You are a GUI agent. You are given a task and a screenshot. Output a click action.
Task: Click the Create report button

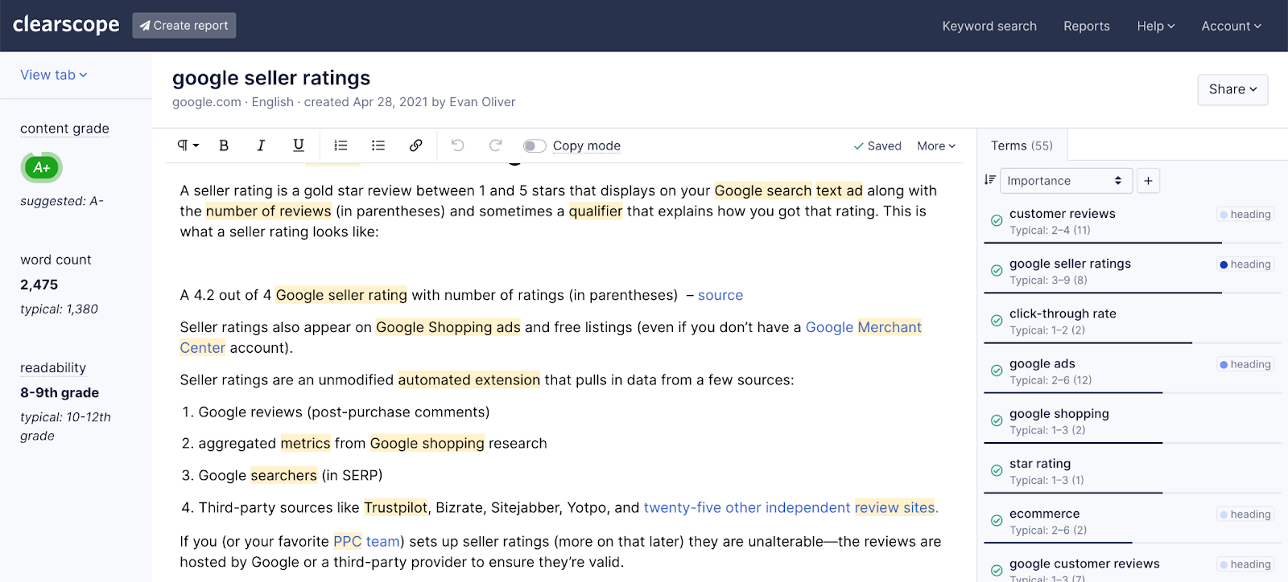click(x=184, y=26)
